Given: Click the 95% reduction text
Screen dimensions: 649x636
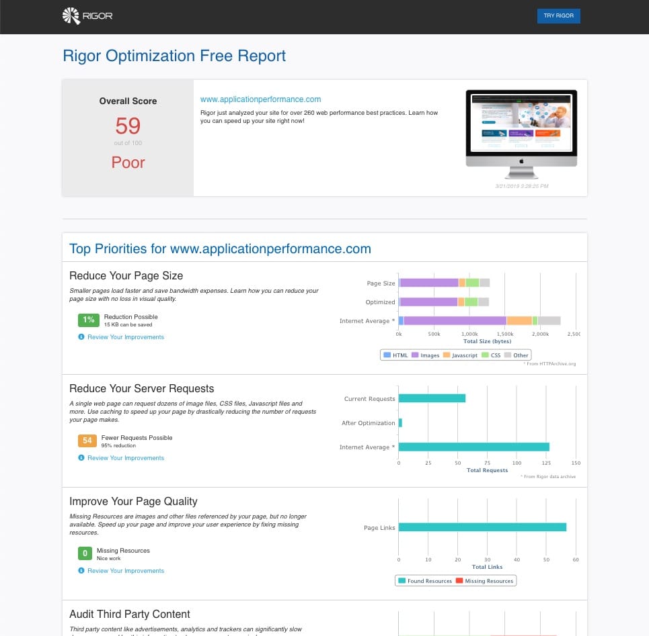Looking at the screenshot, I should (118, 445).
